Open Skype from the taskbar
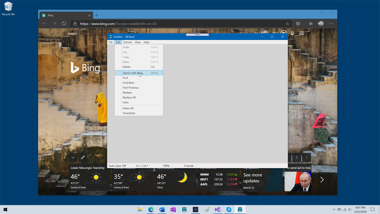380x214 pixels. click(x=229, y=209)
